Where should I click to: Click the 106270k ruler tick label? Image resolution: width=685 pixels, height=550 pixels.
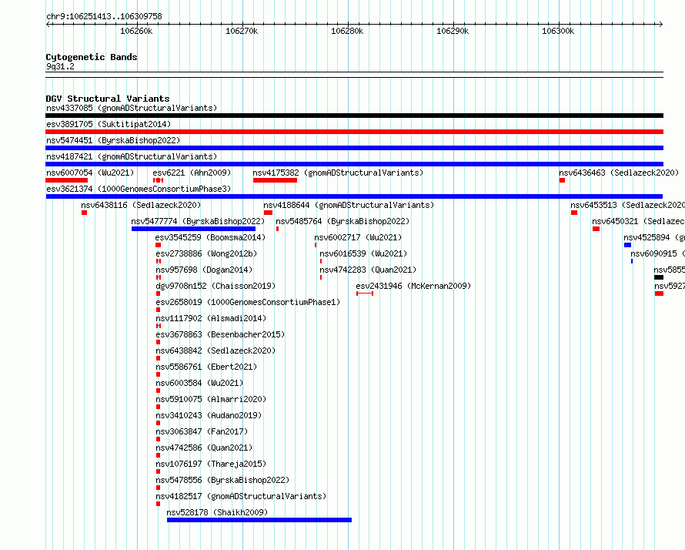242,31
